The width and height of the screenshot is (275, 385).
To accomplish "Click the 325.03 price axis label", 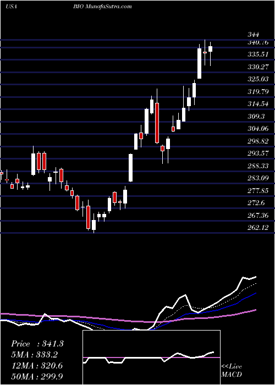I will pyautogui.click(x=258, y=79).
